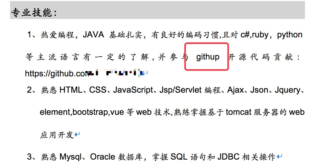Click the word JAVA in item 1
Screen dimensions: 325x168
coord(93,35)
